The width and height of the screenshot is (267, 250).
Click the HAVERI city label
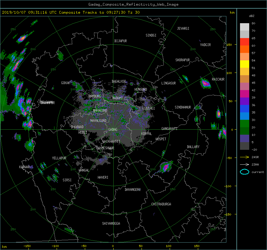coord(103,177)
